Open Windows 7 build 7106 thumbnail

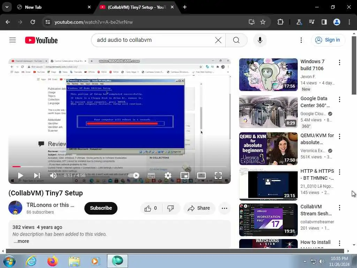coord(268,75)
